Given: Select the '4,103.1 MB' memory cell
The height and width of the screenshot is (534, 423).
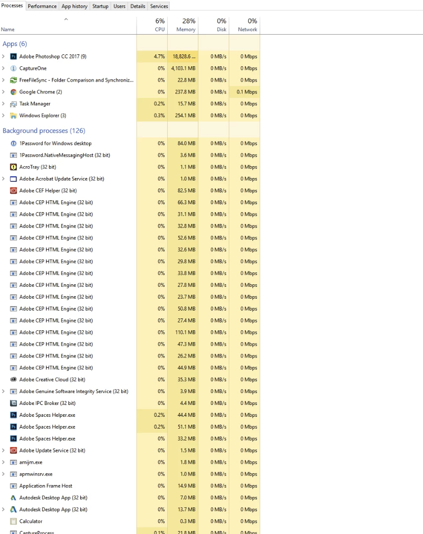Looking at the screenshot, I should (184, 68).
